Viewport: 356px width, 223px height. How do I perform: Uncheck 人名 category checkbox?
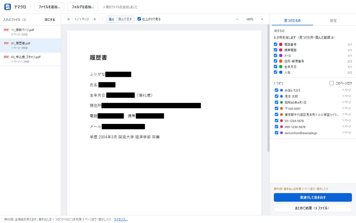(x=276, y=72)
